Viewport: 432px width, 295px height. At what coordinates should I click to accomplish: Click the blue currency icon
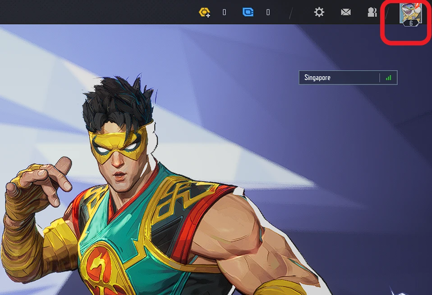(x=248, y=12)
